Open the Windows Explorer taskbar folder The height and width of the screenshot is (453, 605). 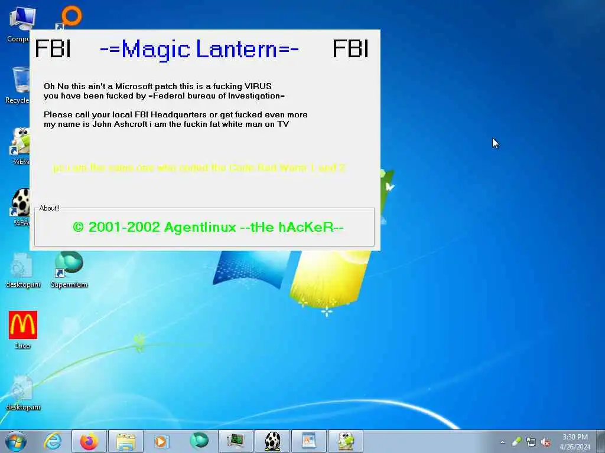coord(125,441)
